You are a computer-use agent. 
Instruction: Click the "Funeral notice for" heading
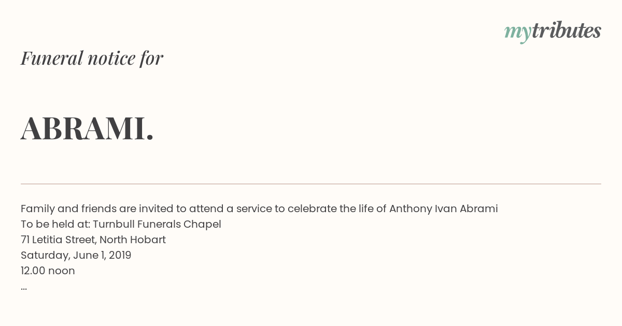[x=92, y=58]
